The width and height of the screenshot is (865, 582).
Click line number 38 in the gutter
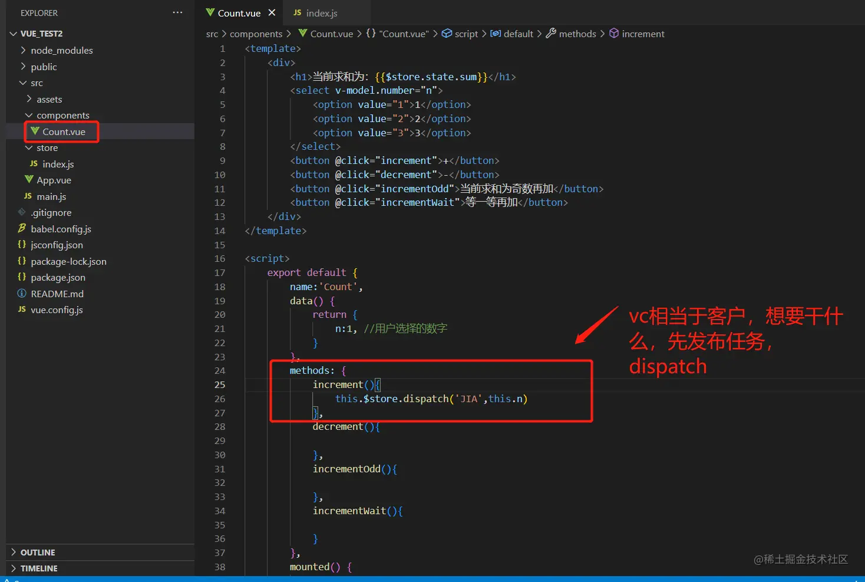220,567
